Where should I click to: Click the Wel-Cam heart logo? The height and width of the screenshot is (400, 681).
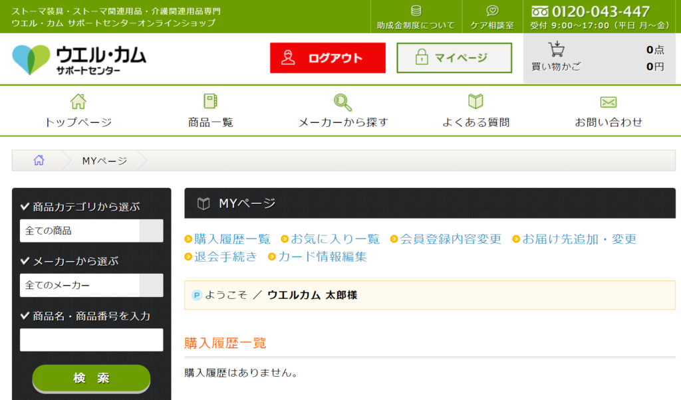(x=31, y=59)
